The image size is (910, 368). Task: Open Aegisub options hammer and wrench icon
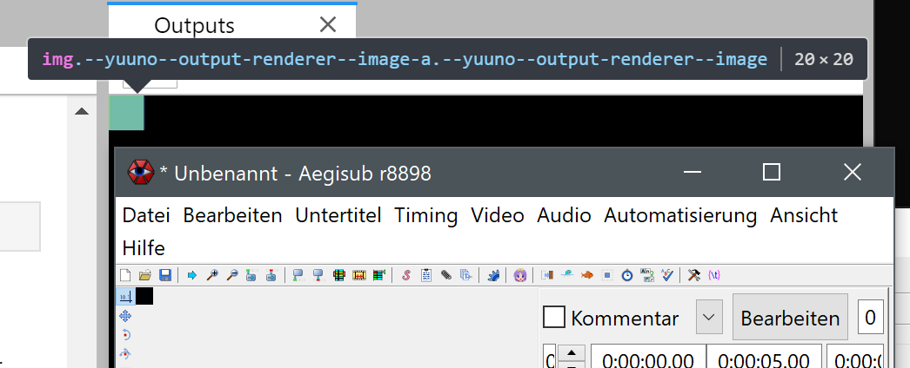[694, 275]
